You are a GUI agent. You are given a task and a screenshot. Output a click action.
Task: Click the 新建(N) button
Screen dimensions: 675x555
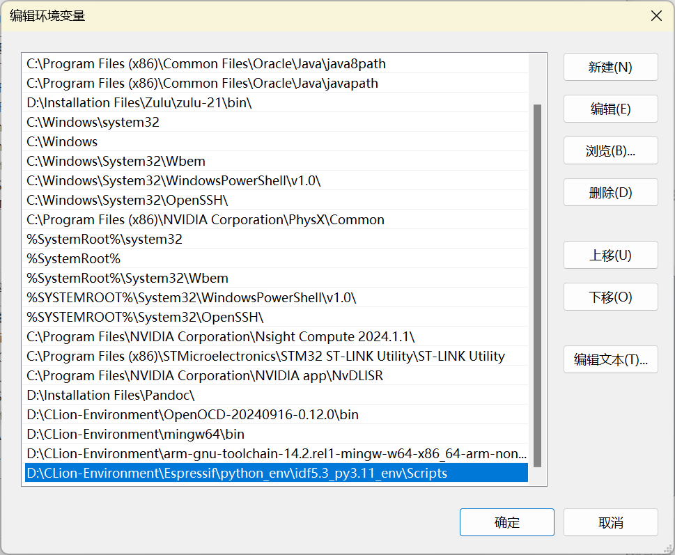point(610,67)
